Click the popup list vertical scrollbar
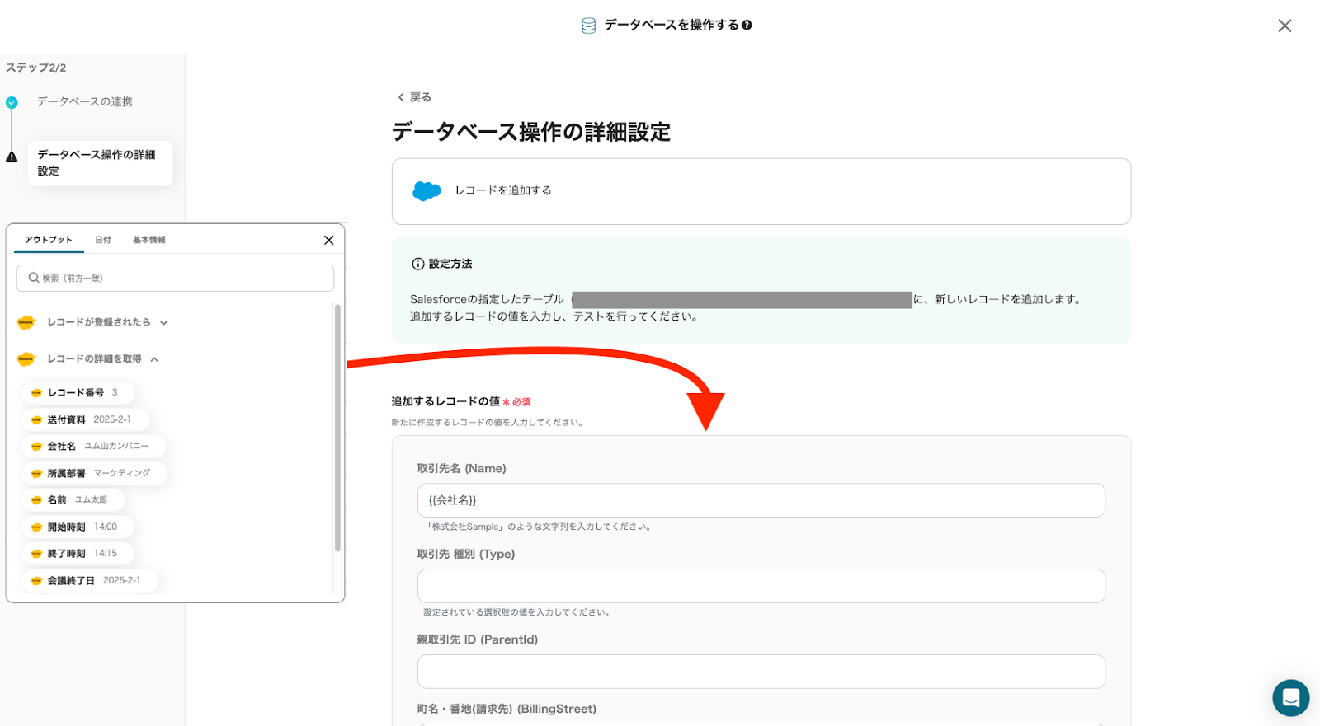The width and height of the screenshot is (1320, 726). (337, 429)
